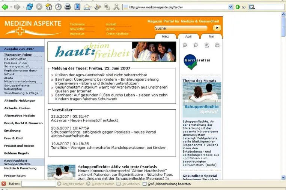Click the site Suche input field
The image size is (286, 190).
(x=181, y=28)
